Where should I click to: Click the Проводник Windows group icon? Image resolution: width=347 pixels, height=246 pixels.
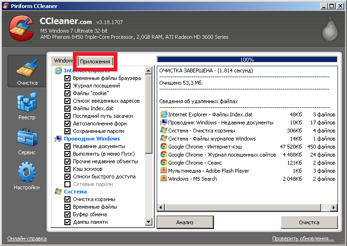[58, 139]
